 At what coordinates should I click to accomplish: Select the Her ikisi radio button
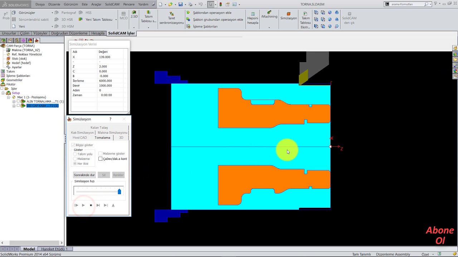click(75, 163)
